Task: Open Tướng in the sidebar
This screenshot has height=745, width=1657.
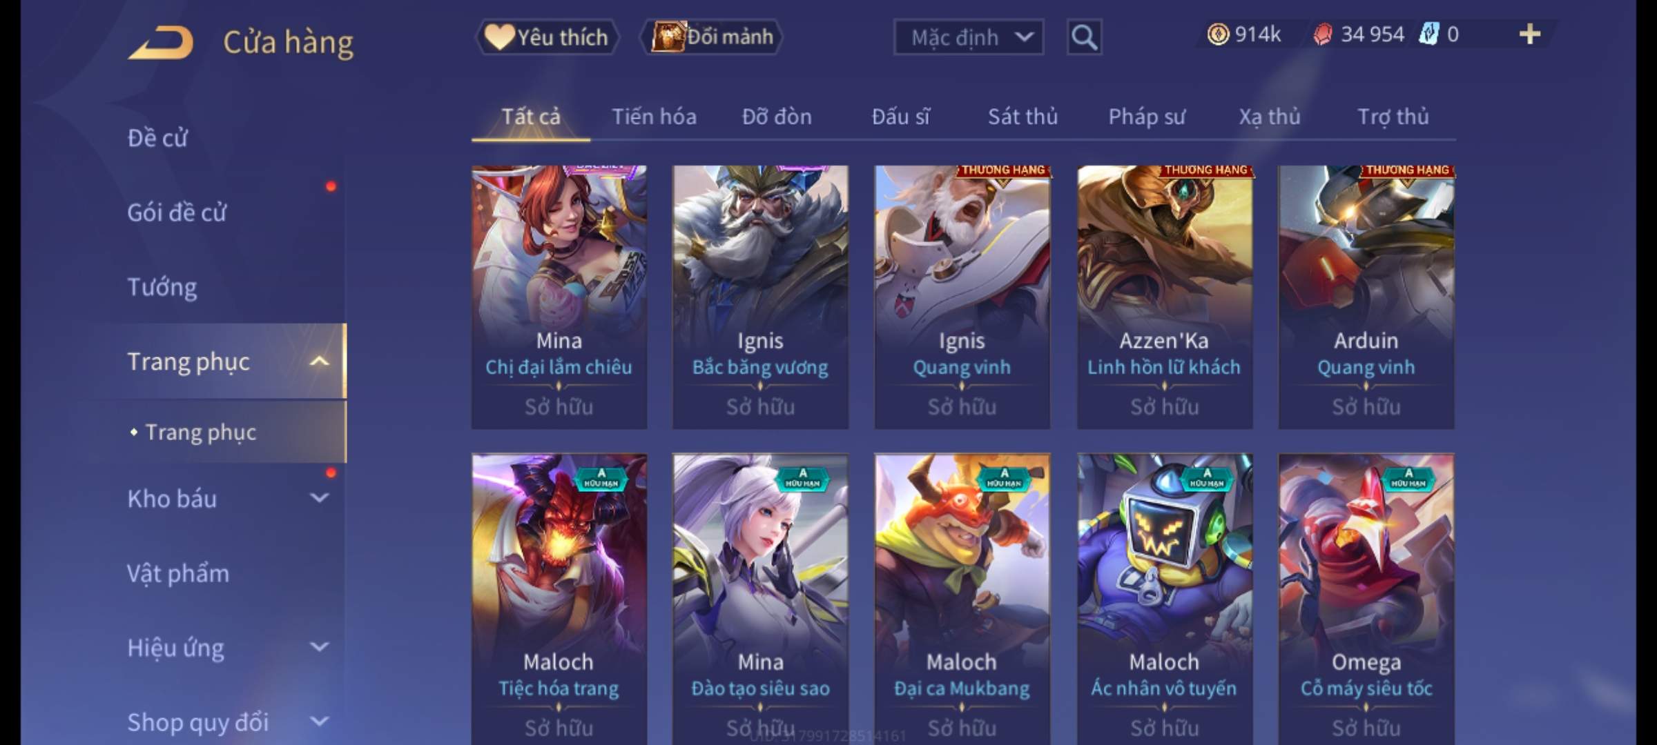Action: tap(162, 287)
